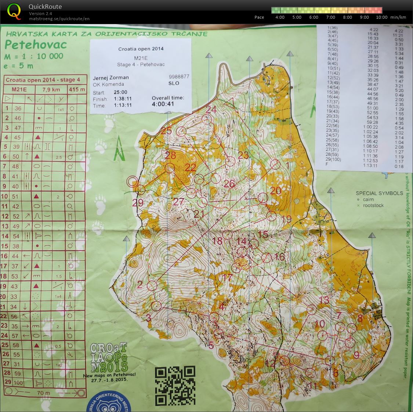Click the finish symbol in the 70 m table row
413x412 pixels.
pyautogui.click(x=81, y=393)
